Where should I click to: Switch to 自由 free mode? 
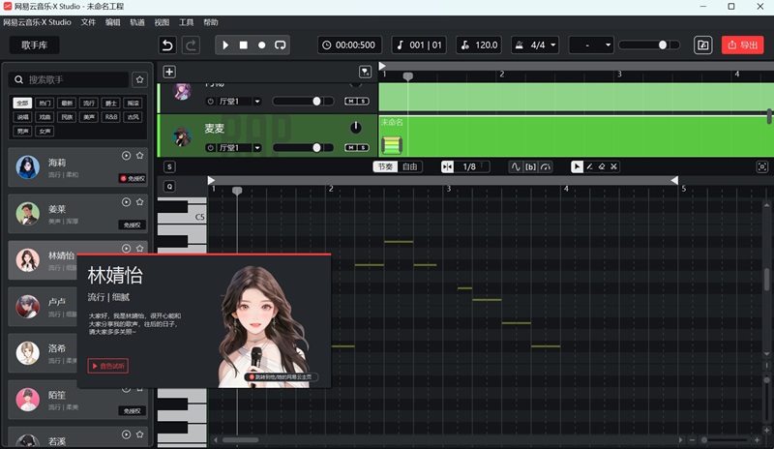[x=409, y=166]
